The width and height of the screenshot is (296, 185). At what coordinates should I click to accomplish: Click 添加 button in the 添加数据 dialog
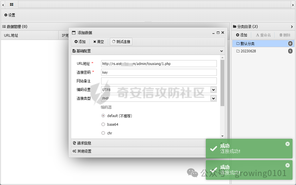click(x=80, y=42)
